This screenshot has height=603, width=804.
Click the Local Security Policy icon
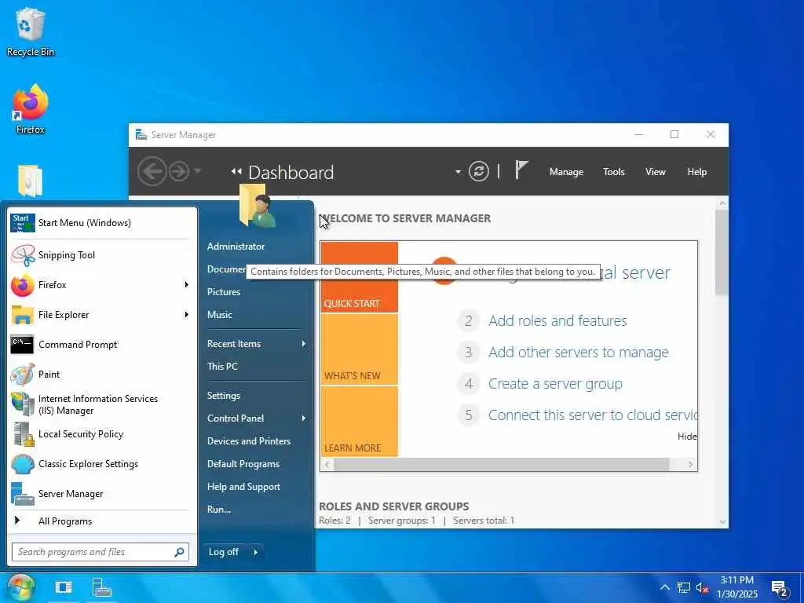point(23,434)
